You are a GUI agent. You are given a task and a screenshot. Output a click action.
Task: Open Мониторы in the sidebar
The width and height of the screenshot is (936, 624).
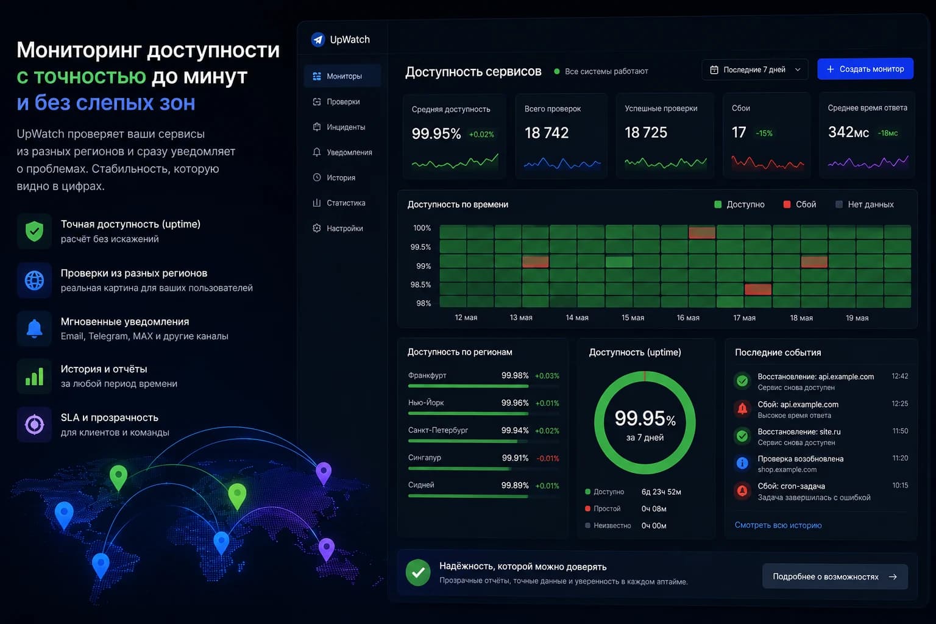(342, 76)
